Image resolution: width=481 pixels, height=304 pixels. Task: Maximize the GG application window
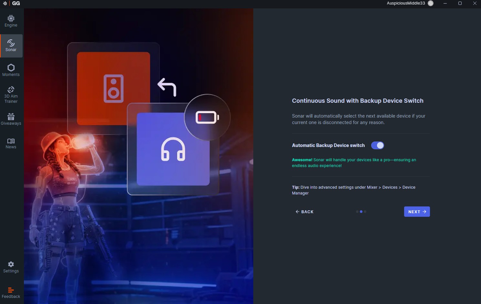pyautogui.click(x=460, y=3)
